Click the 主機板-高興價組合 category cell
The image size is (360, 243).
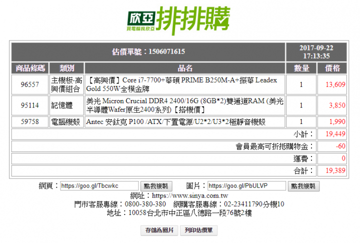point(67,84)
